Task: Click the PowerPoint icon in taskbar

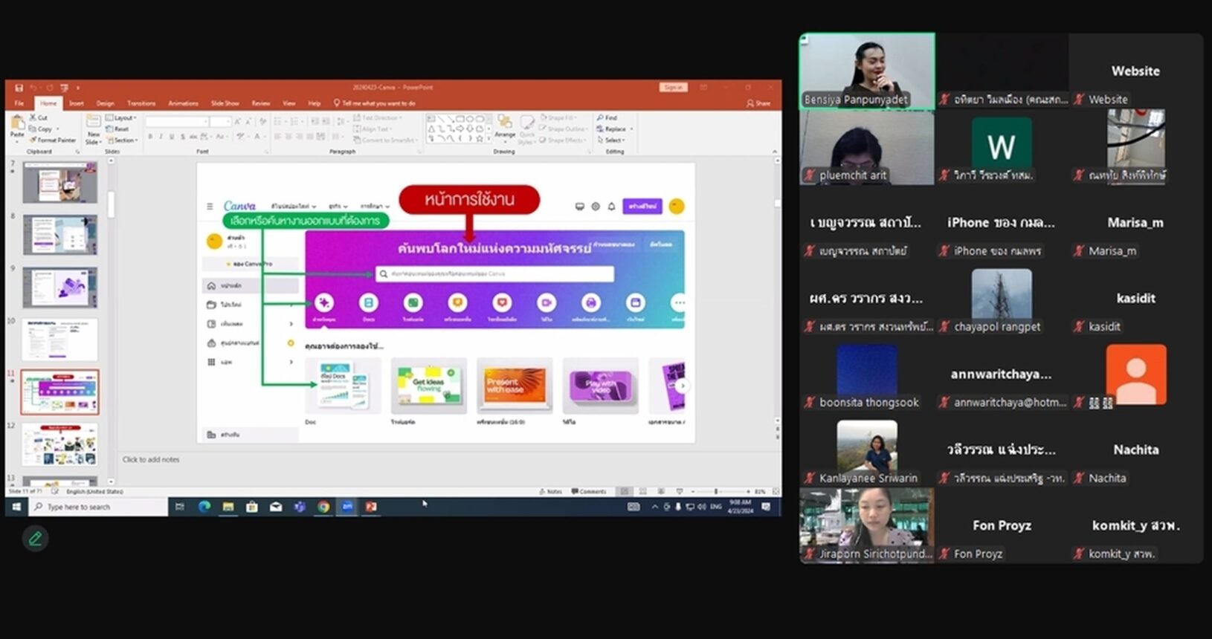Action: click(371, 507)
